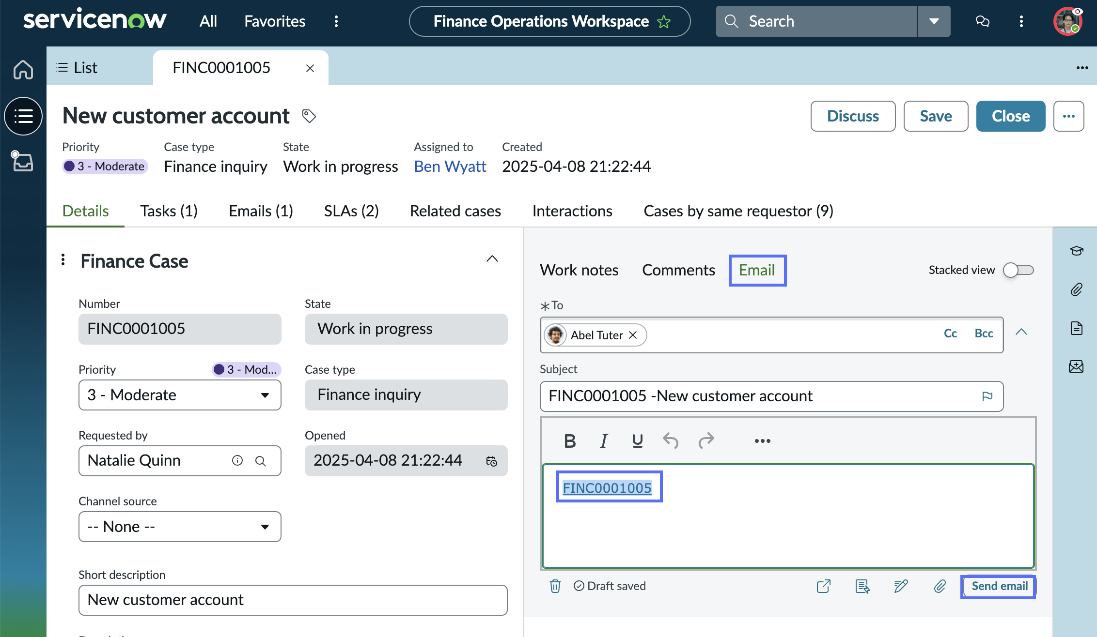Pop out the email composer window
The height and width of the screenshot is (637, 1097).
point(824,586)
